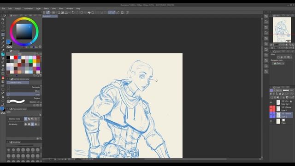Toggle visibility eye of top layer

(x=271, y=102)
